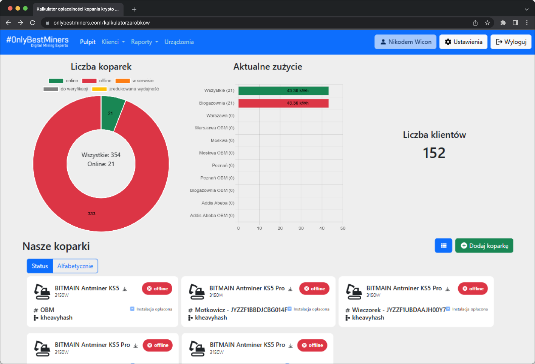
Task: Click the gear icon on the Ustawienia button
Action: [448, 42]
